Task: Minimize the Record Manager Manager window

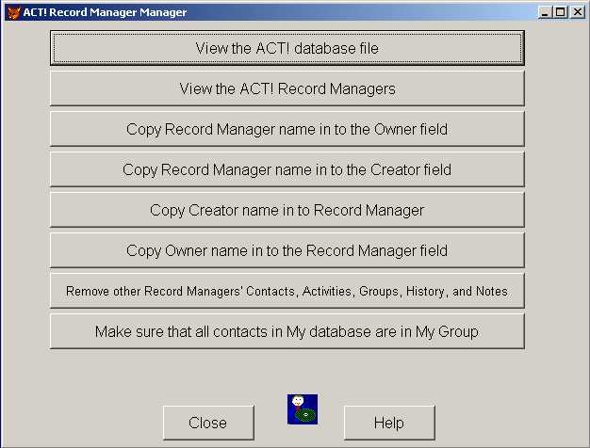Action: pyautogui.click(x=544, y=12)
